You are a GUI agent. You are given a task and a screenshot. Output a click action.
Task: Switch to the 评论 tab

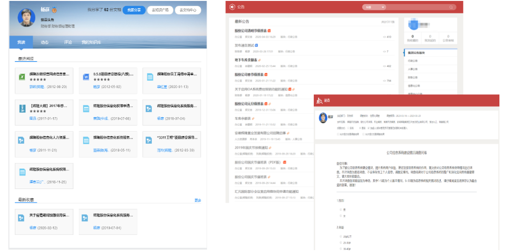click(x=68, y=42)
